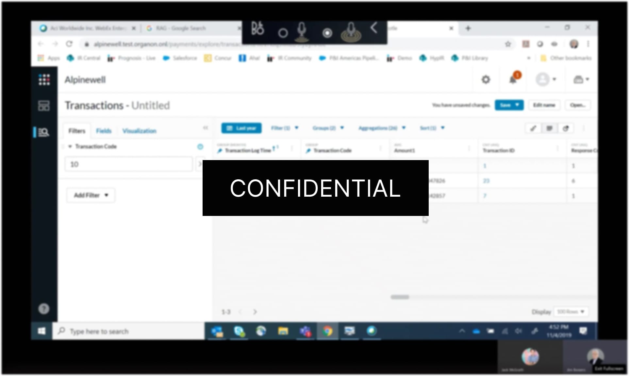Open the Display rows dropdown
The height and width of the screenshot is (376, 629).
tap(571, 312)
